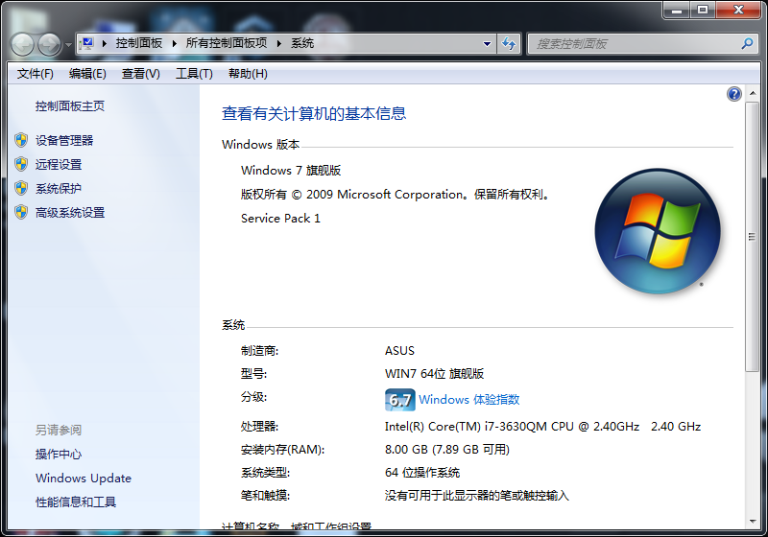Open 系统保护 link
768x537 pixels.
coord(59,189)
